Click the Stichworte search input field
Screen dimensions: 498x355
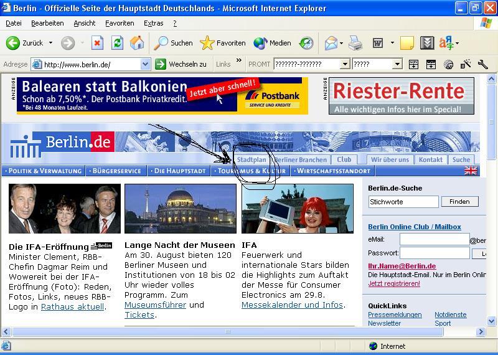(x=403, y=202)
